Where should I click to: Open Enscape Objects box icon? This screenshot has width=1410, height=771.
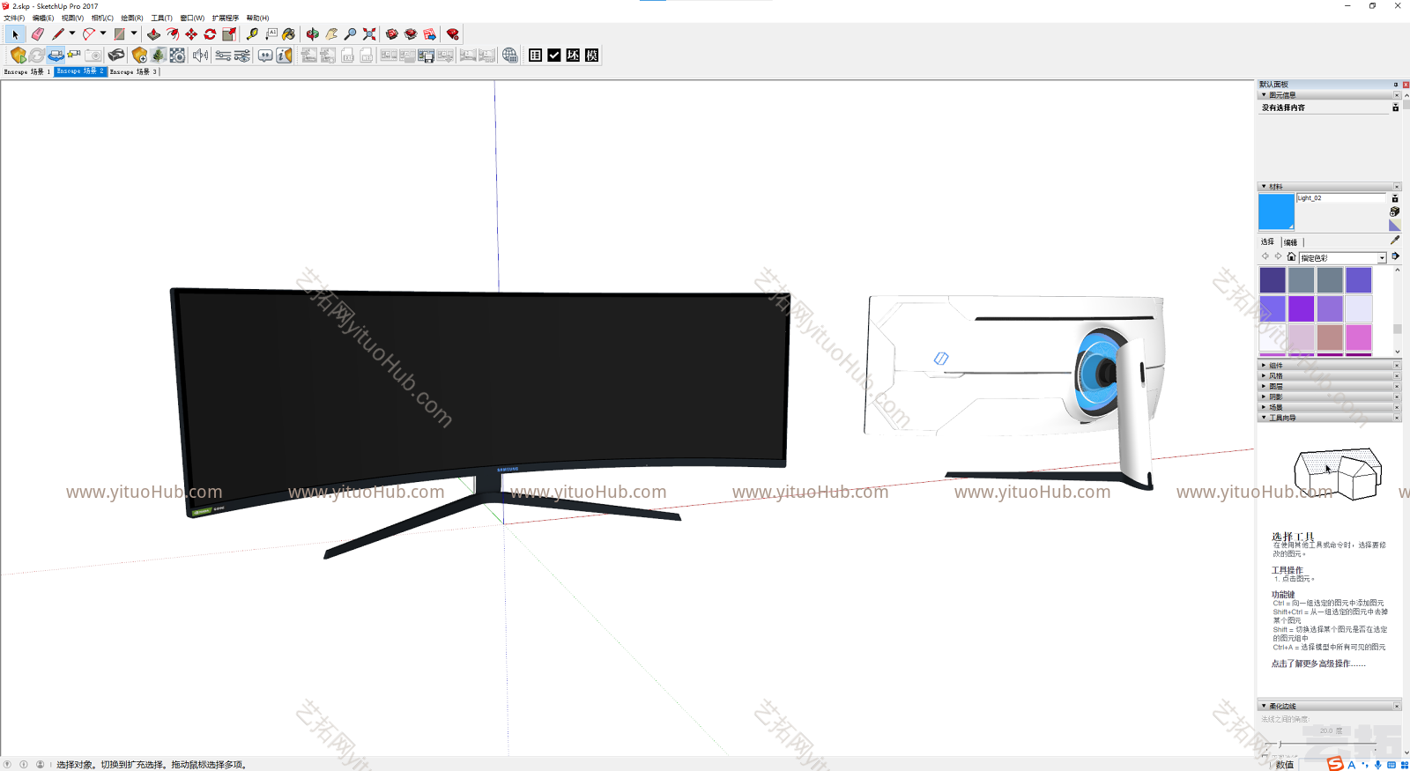pos(139,56)
